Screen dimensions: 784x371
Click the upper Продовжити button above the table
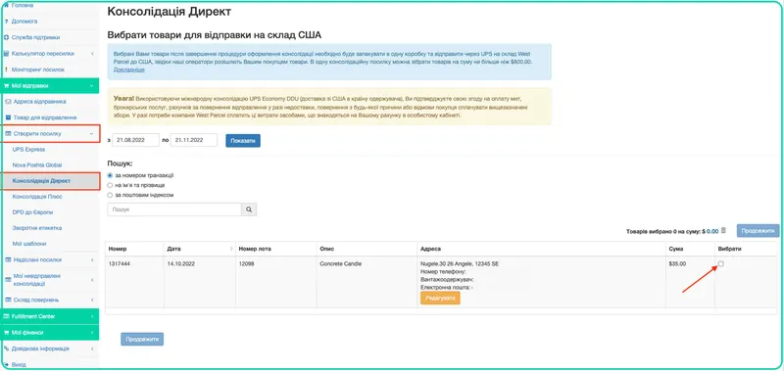tap(758, 231)
